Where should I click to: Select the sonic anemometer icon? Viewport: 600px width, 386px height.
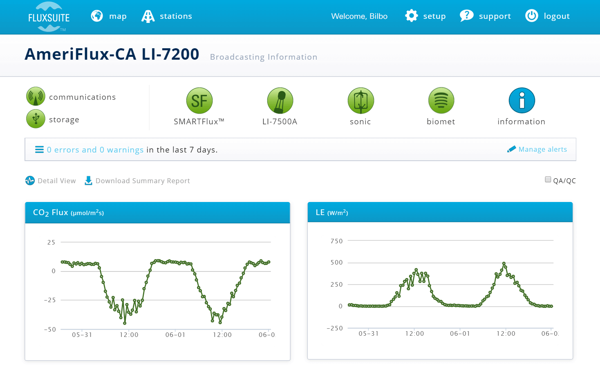(360, 101)
